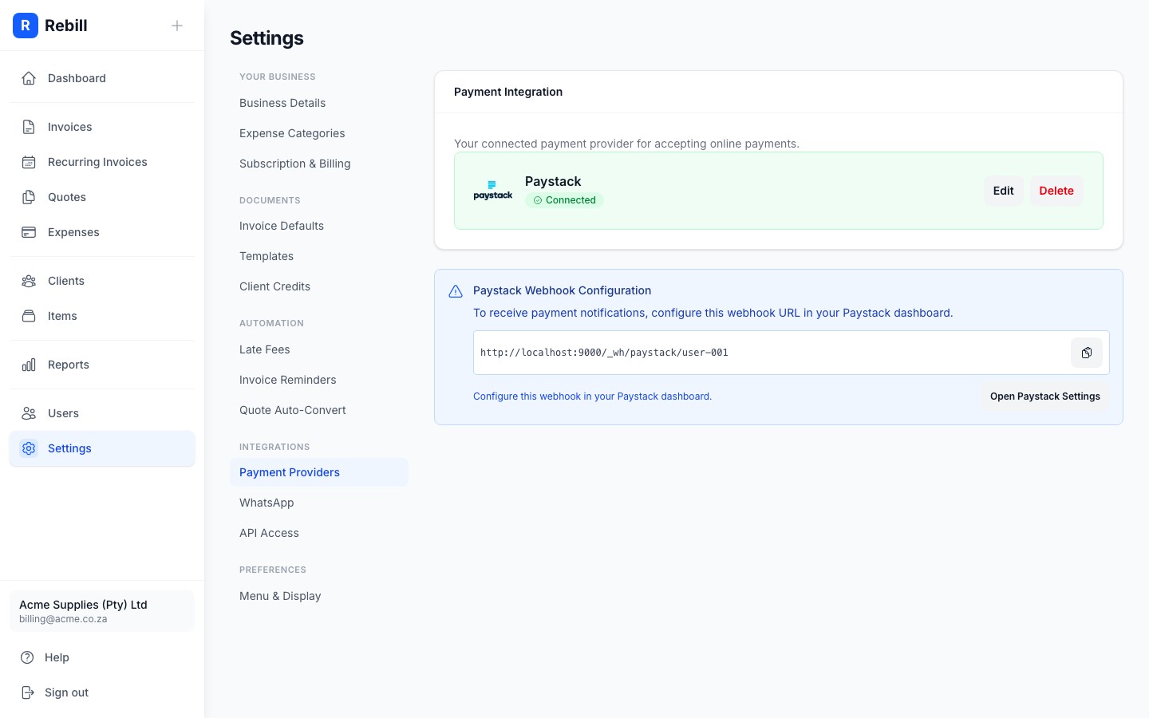This screenshot has height=718, width=1149.
Task: Select the Reports bar chart icon
Action: pos(29,365)
